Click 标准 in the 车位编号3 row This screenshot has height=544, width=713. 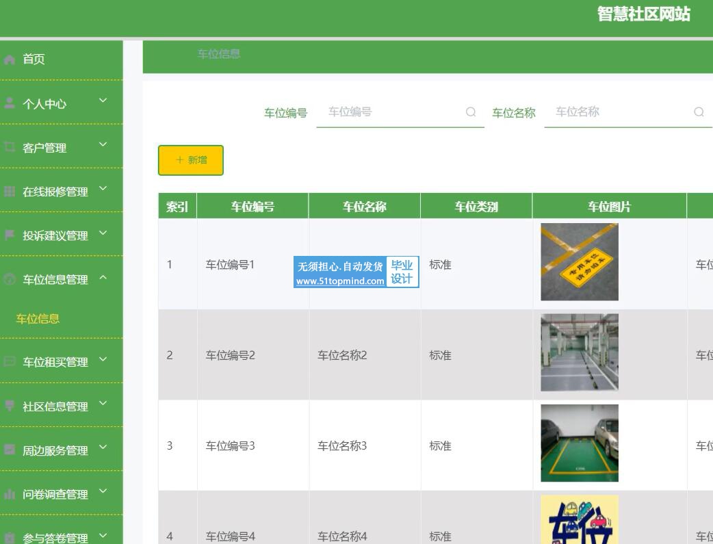pyautogui.click(x=440, y=445)
